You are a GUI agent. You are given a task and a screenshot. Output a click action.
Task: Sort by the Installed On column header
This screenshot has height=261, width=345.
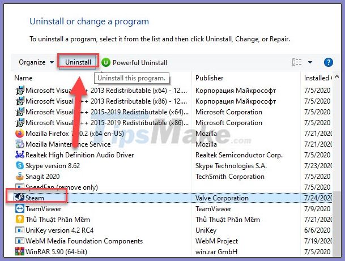click(316, 78)
